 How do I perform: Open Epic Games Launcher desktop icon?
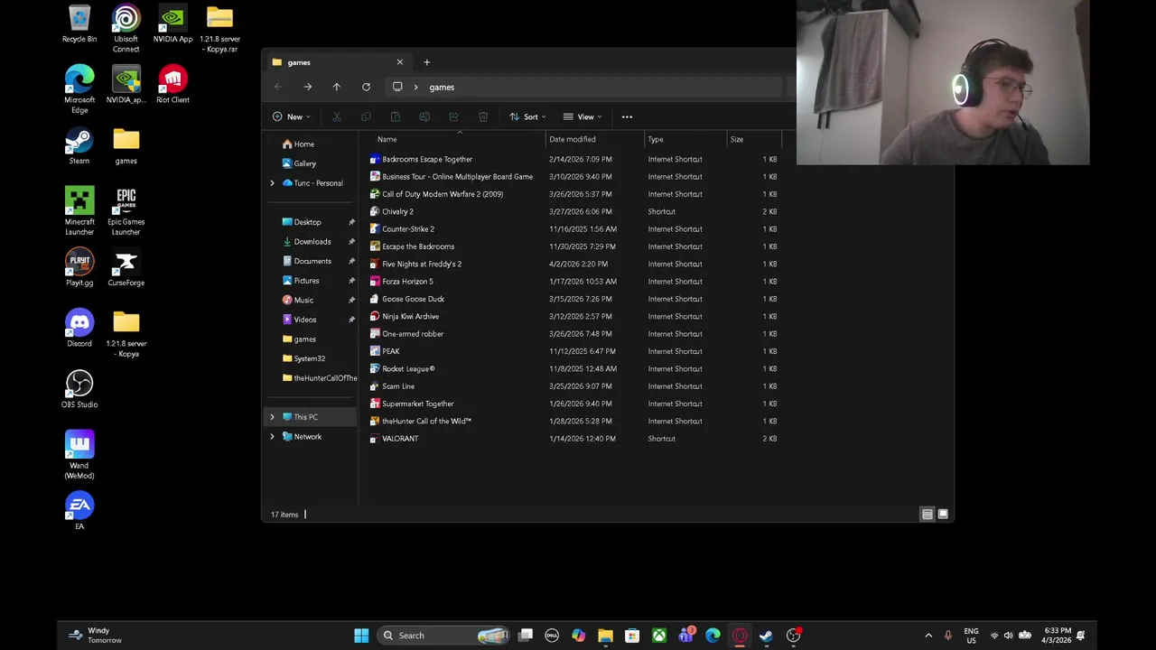(126, 211)
